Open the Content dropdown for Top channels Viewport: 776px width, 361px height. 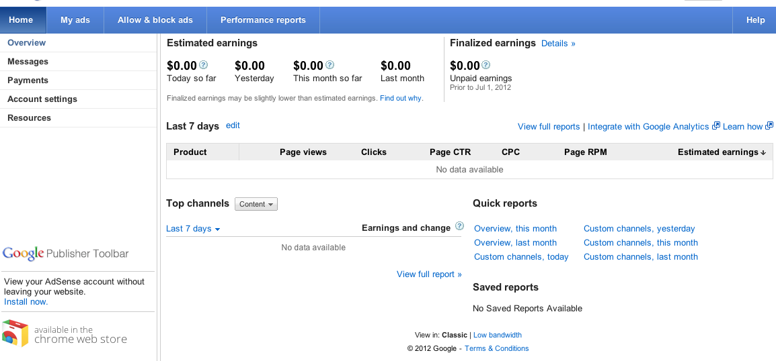pos(256,204)
